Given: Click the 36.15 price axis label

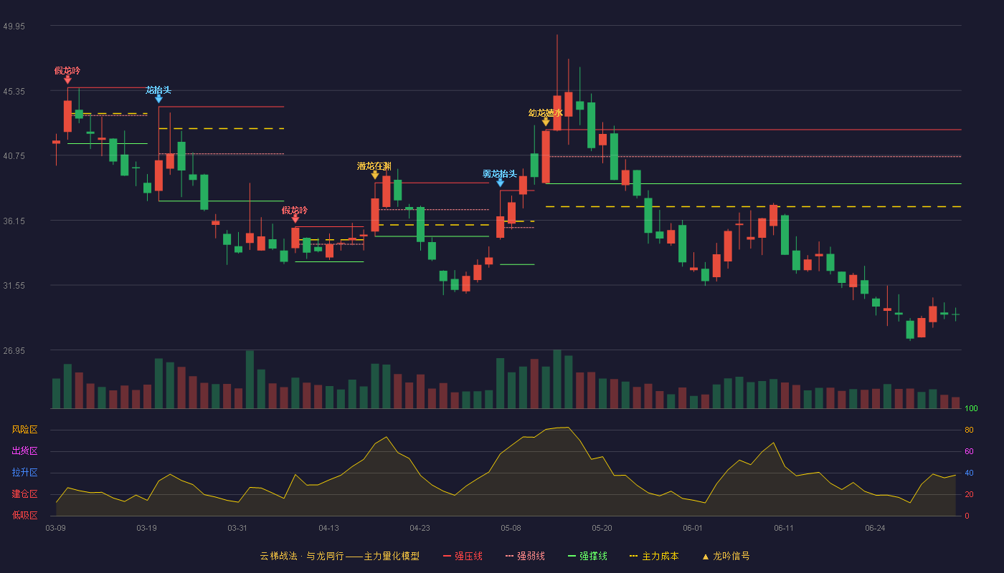Looking at the screenshot, I should pos(14,221).
